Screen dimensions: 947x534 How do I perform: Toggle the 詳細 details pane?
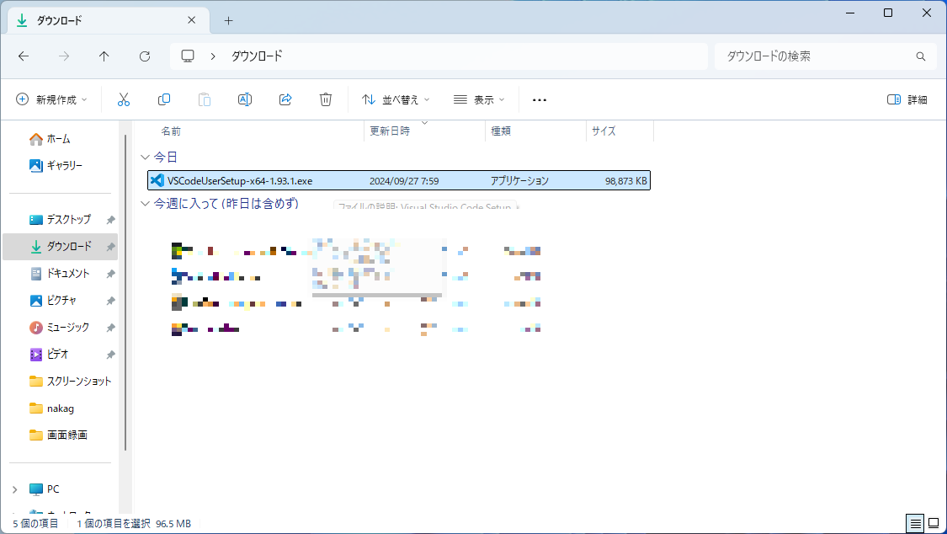point(907,99)
